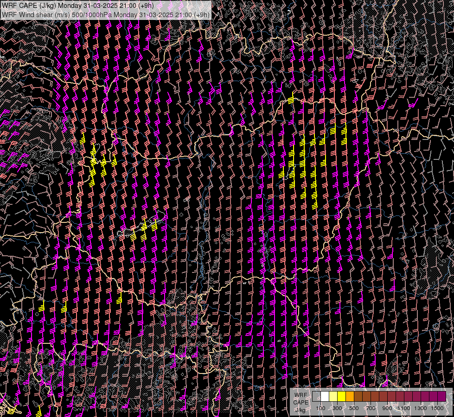
Task: Click the legend value '300'
Action: [x=337, y=408]
